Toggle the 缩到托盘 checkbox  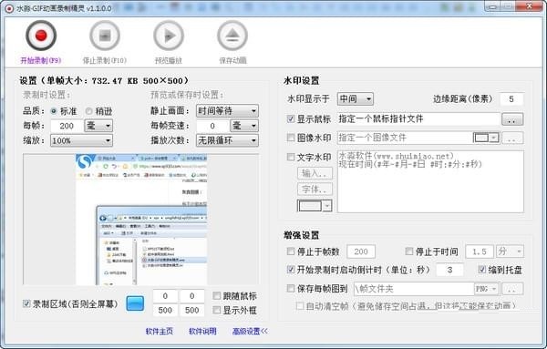[482, 269]
